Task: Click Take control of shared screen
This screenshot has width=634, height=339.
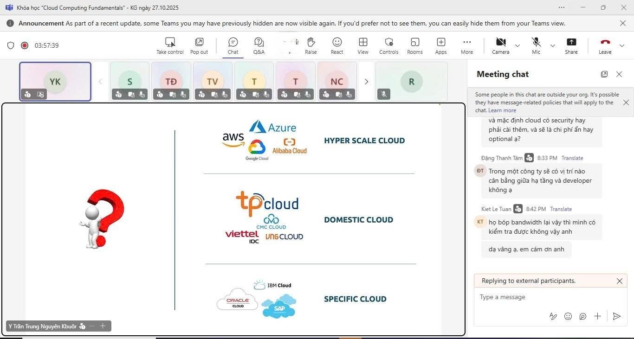Action: (170, 45)
